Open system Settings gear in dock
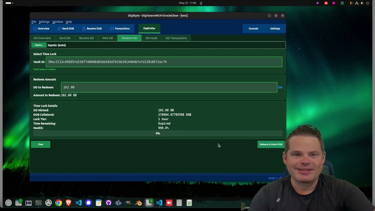 [8, 203]
